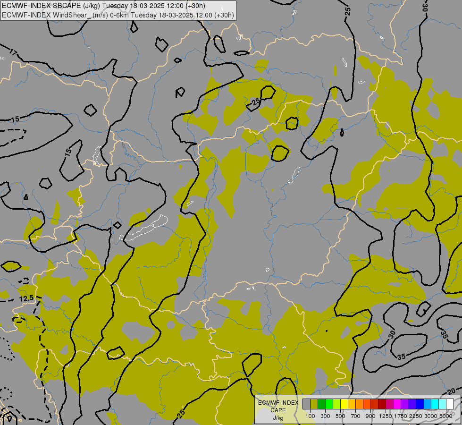Click the 12.5 dashed contour label
The width and height of the screenshot is (462, 425).
(26, 298)
